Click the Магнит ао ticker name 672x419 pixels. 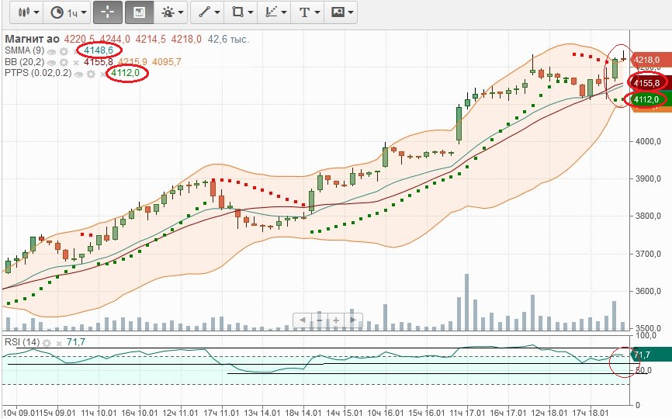tap(32, 39)
